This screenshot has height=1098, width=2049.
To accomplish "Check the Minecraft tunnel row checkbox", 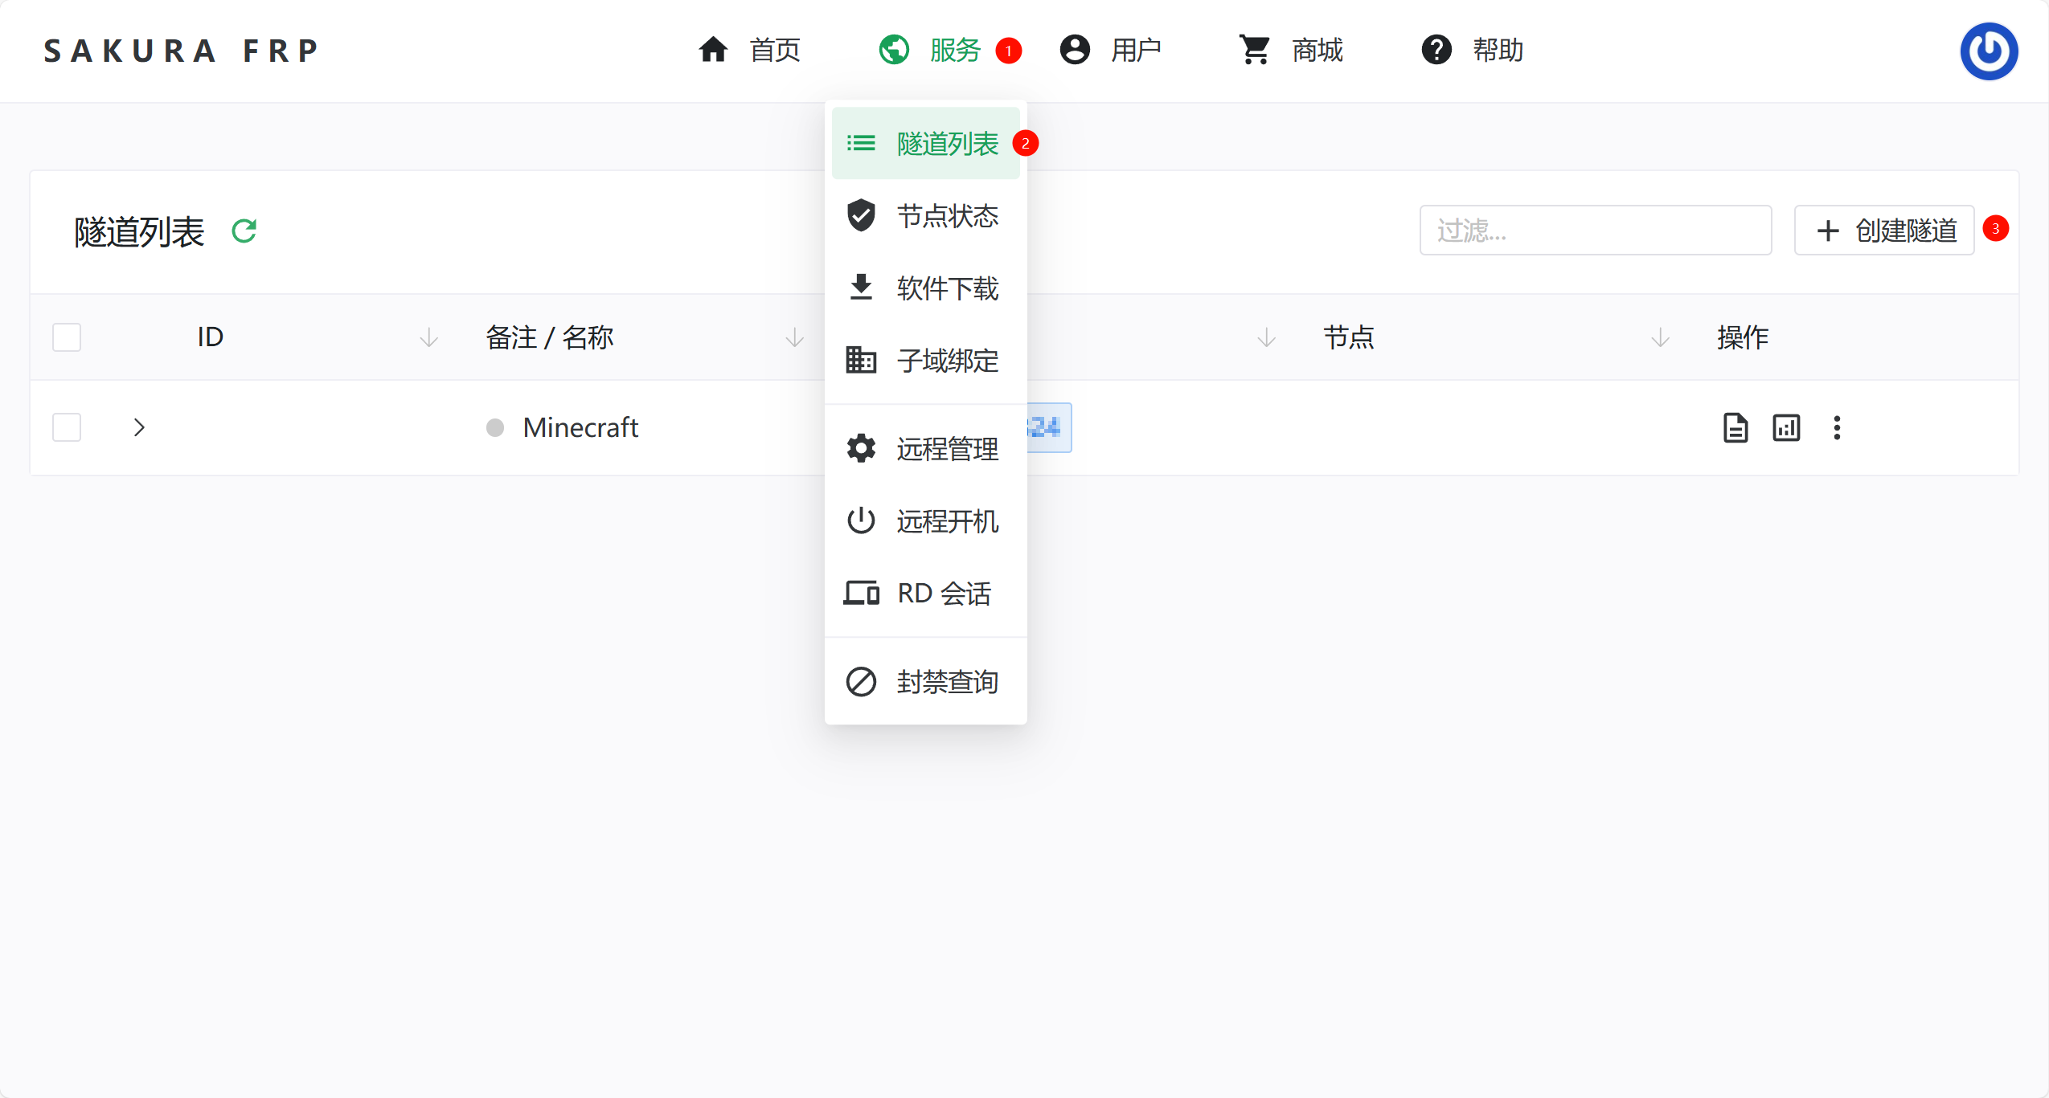I will pos(67,427).
